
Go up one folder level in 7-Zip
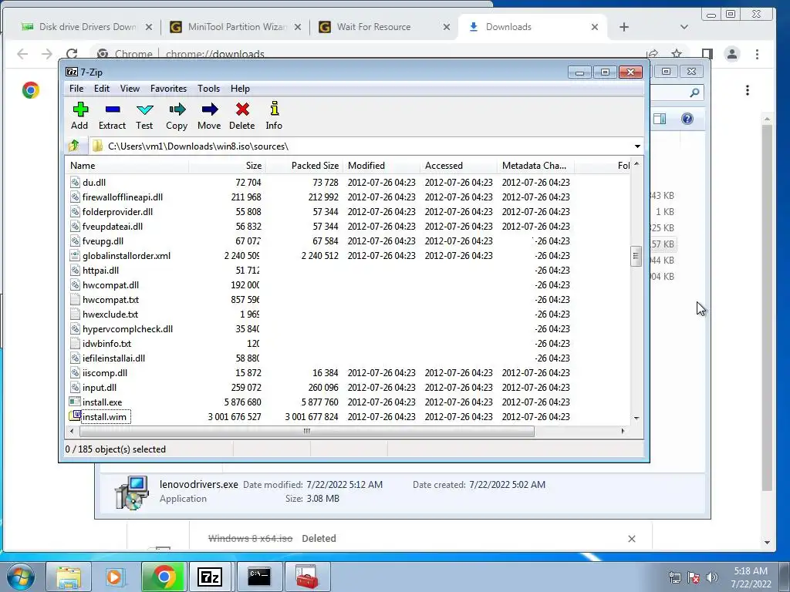[74, 146]
